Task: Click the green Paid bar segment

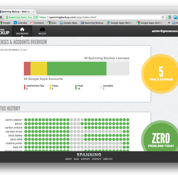Action: (x=77, y=68)
